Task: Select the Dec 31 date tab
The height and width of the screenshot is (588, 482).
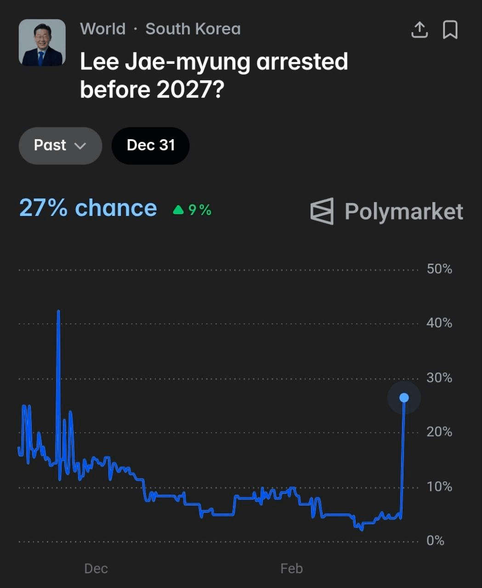Action: tap(151, 146)
